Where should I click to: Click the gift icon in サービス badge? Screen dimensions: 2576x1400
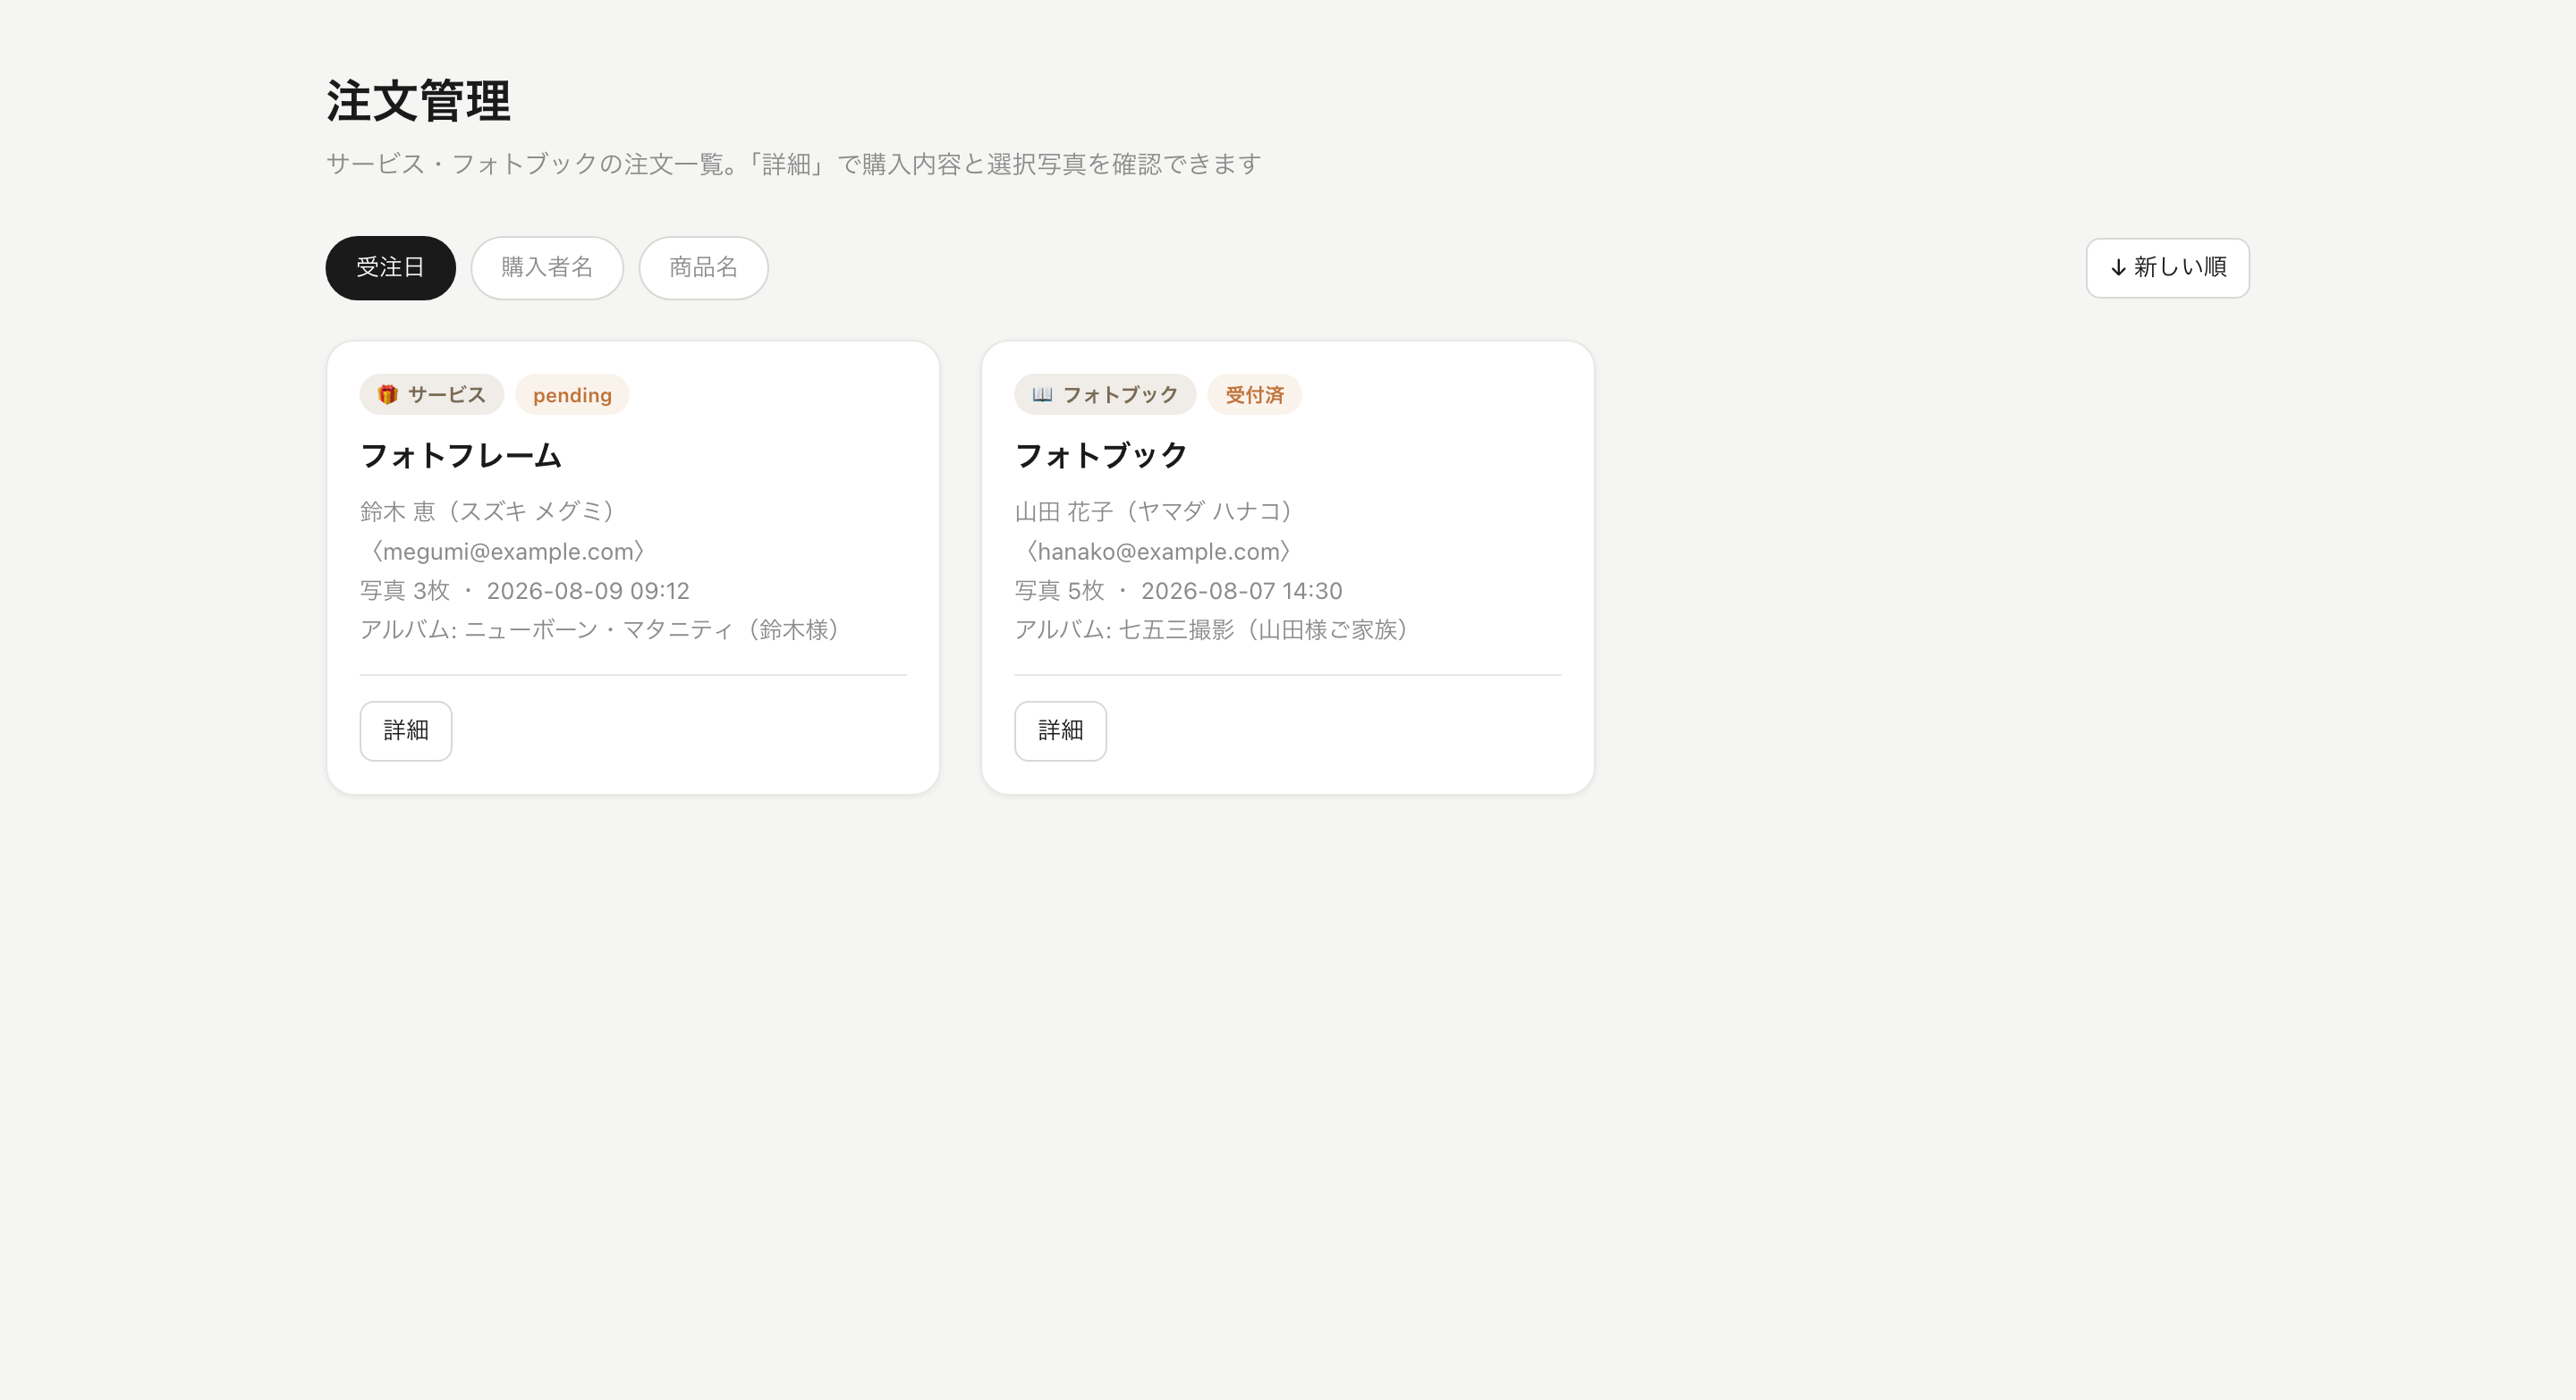[x=387, y=395]
